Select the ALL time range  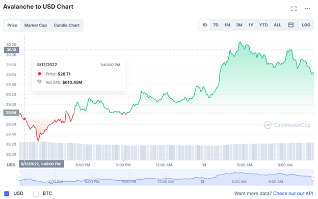[x=277, y=25]
